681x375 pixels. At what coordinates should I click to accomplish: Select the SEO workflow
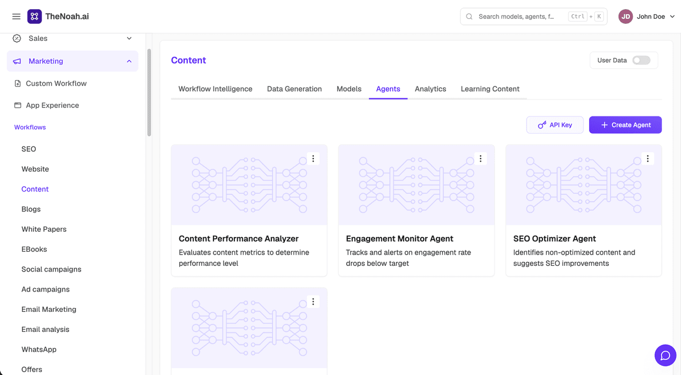click(28, 149)
